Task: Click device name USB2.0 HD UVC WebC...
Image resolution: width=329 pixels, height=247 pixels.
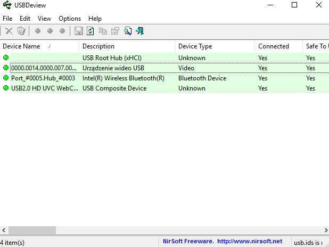Action: [45, 88]
